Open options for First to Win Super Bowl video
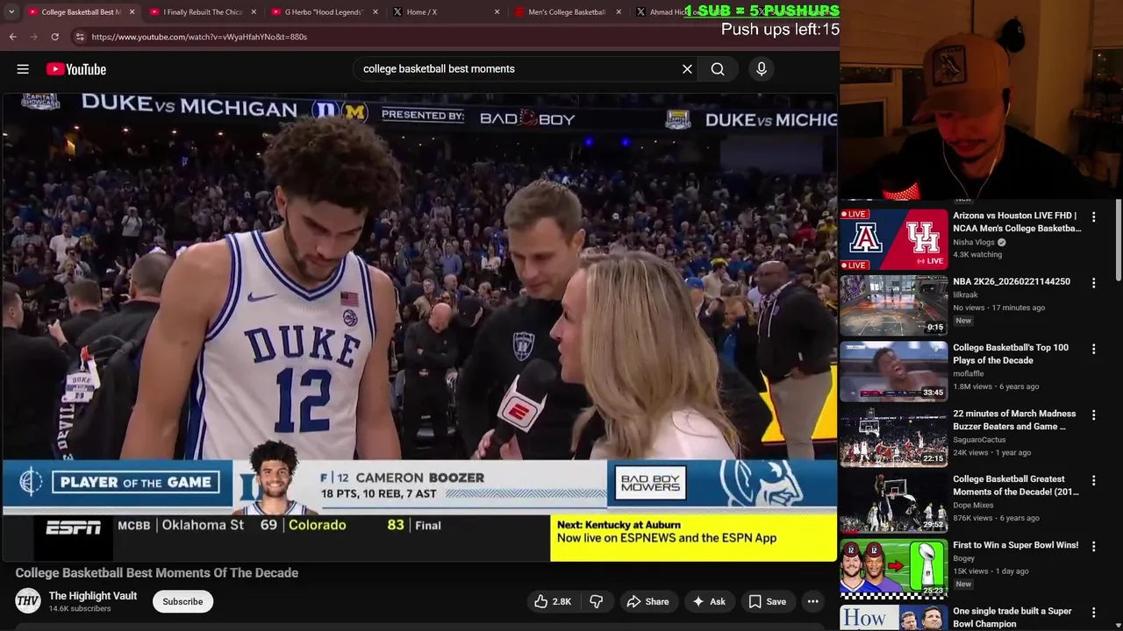 1093,546
